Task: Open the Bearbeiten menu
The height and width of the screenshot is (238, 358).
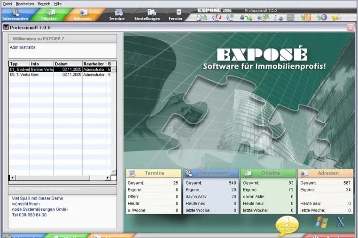Action: pos(24,4)
